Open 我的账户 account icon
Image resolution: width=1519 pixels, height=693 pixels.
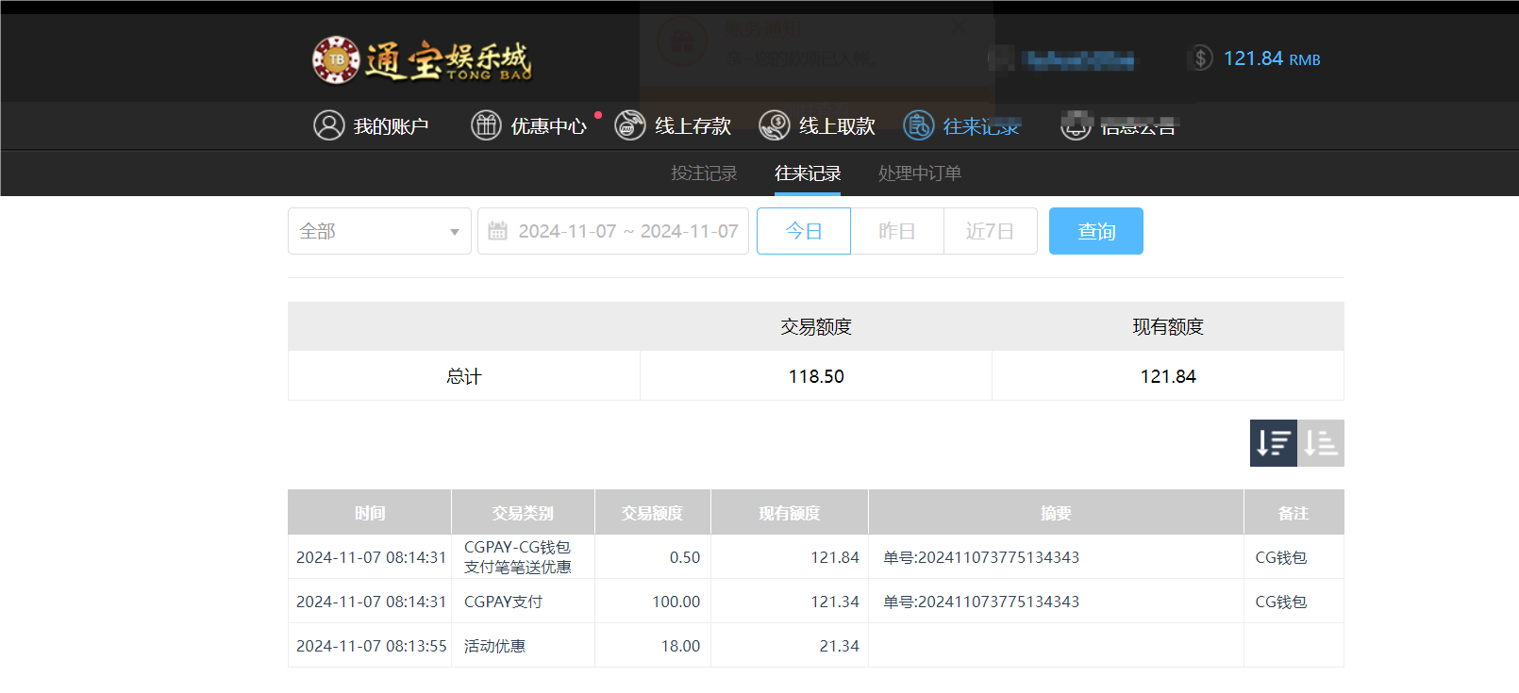pos(328,125)
